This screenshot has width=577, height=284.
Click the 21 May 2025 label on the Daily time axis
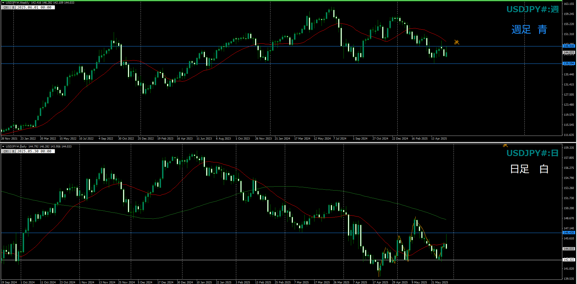tap(439, 282)
